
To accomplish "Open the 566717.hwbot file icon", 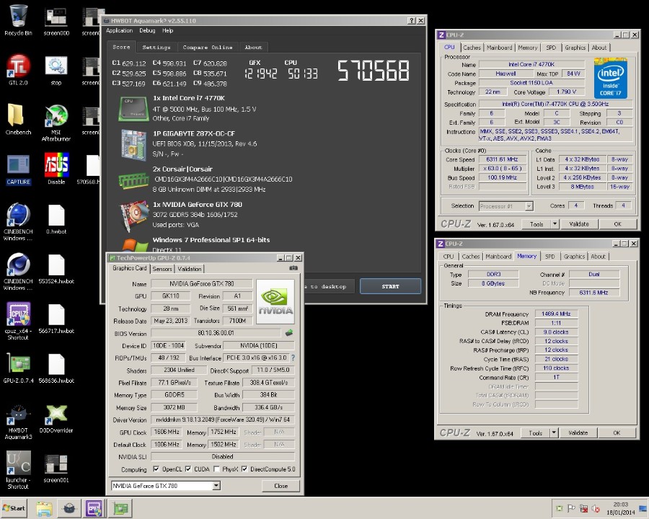I will 56,319.
